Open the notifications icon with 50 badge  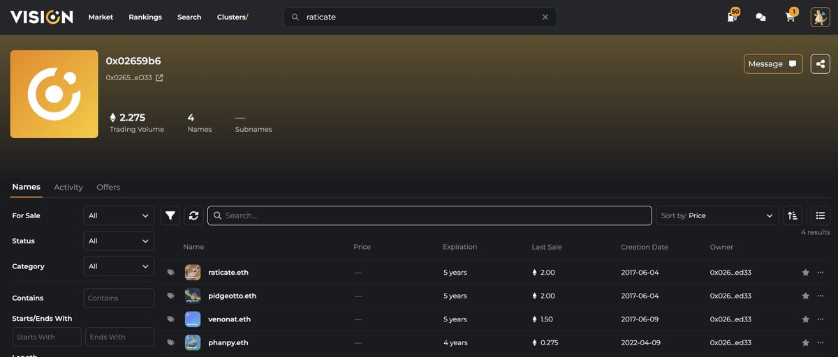732,17
